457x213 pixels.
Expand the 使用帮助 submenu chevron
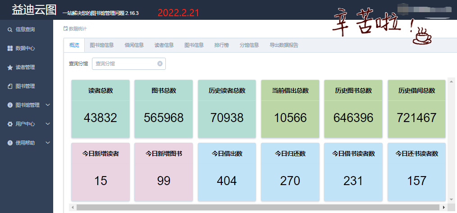(x=48, y=143)
